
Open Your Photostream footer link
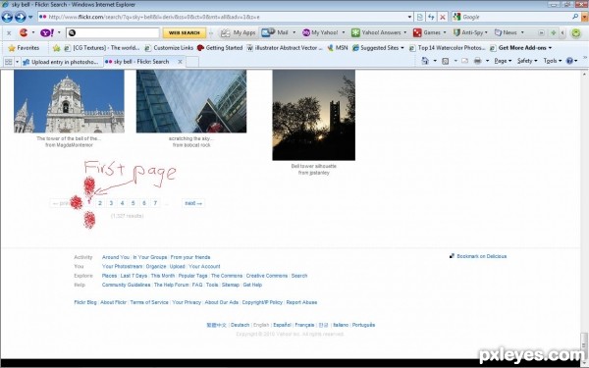tap(122, 266)
